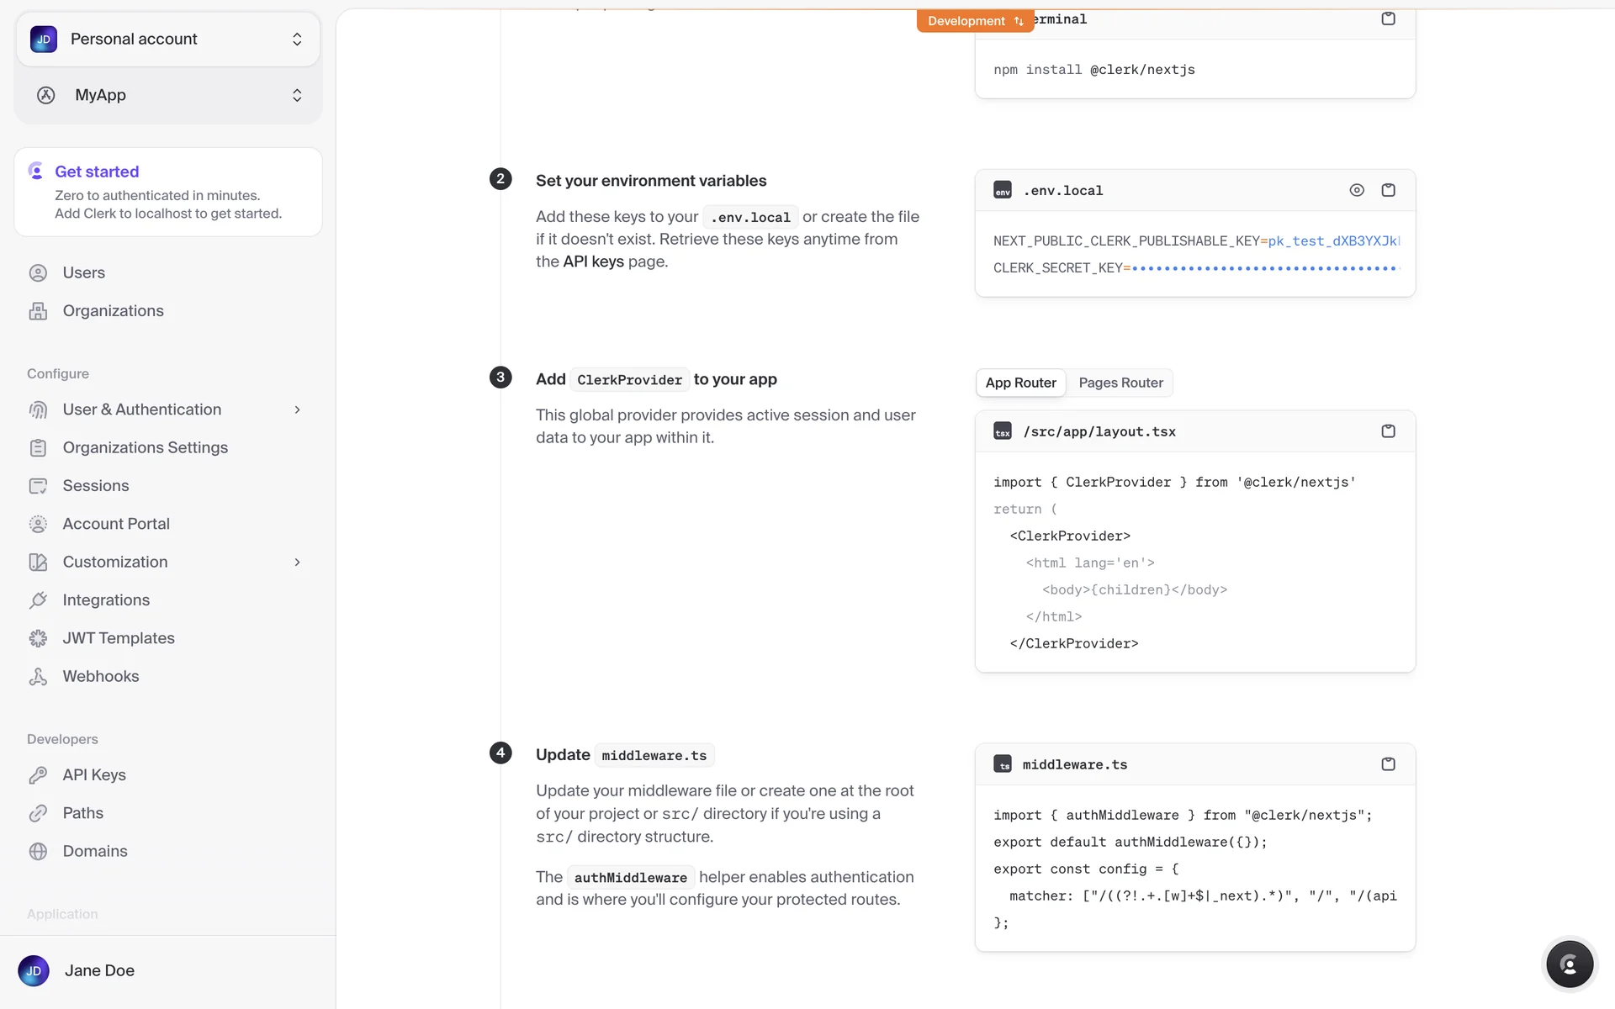Copy the .env.local keys snippet
Screen dimensions: 1615x1009
[x=1388, y=190]
